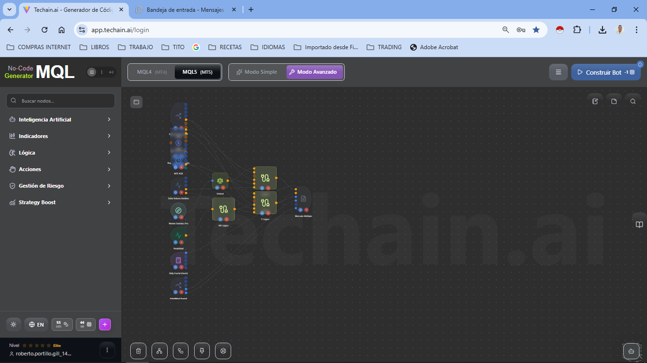
Task: Expand the Inteligencia Artificial category
Action: click(60, 120)
